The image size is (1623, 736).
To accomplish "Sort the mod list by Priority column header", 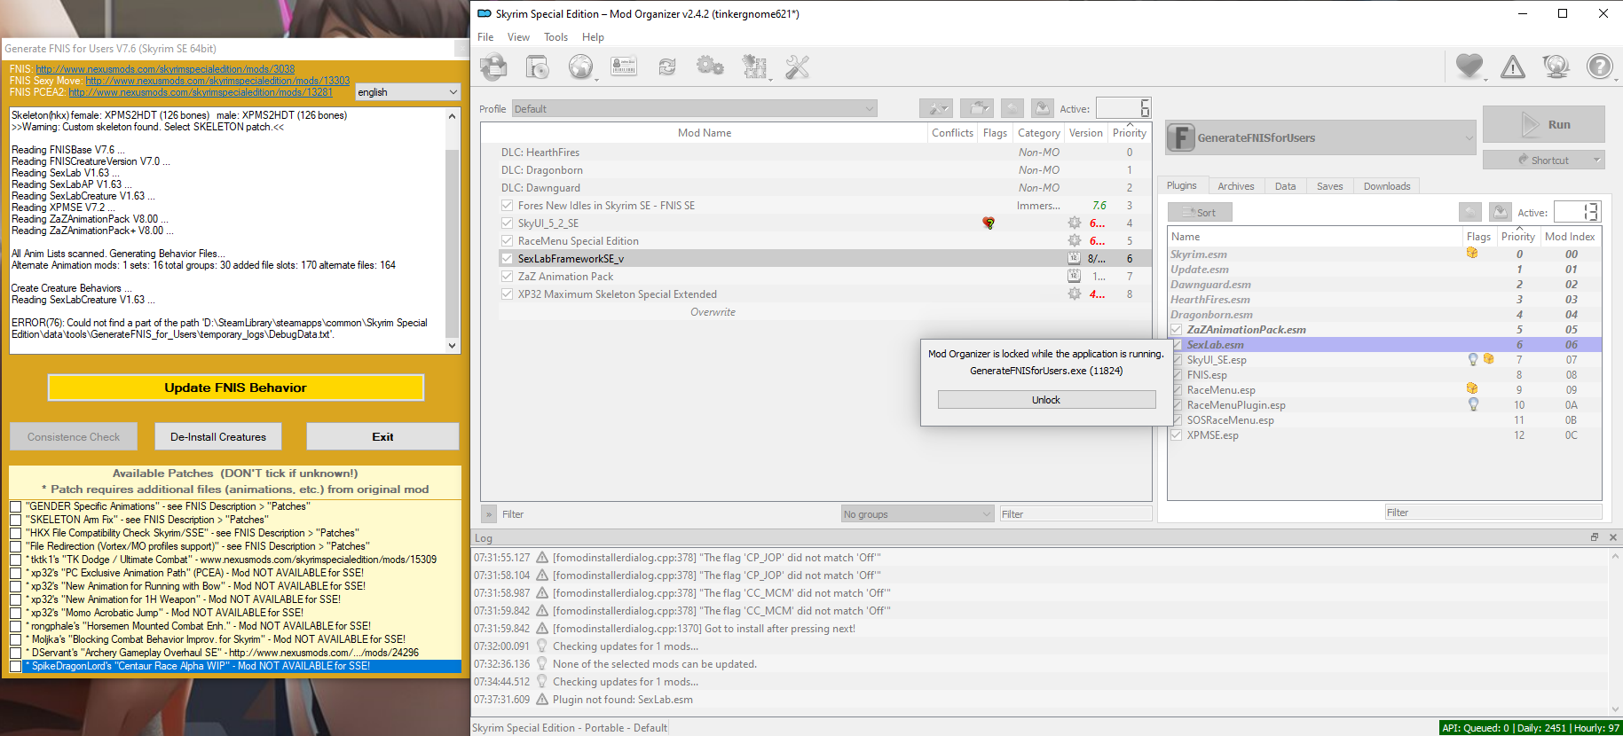I will click(x=1129, y=133).
